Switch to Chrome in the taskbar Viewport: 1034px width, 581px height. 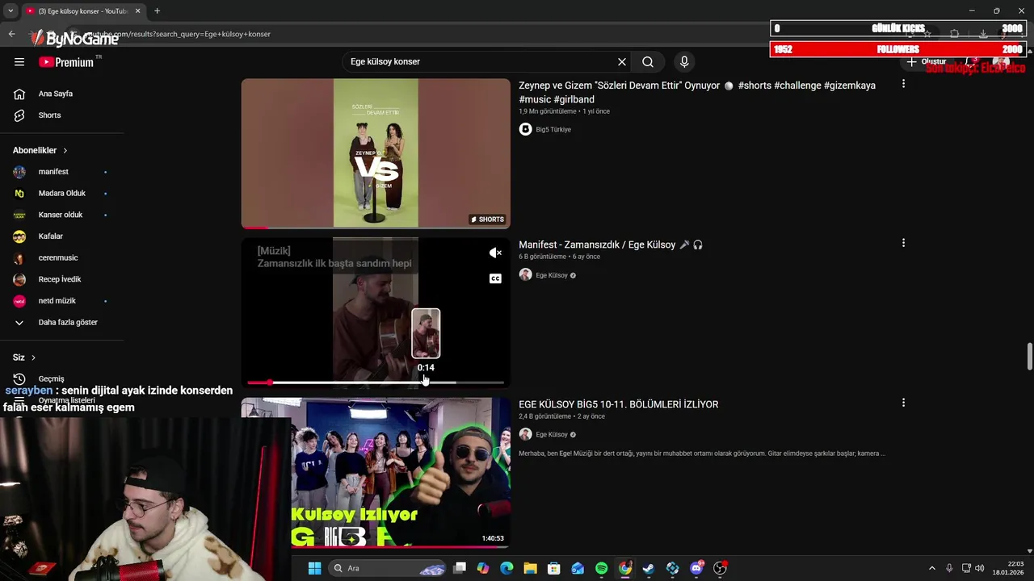[625, 568]
